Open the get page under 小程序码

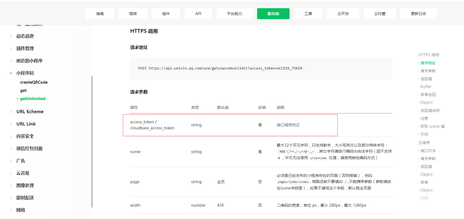pos(23,90)
